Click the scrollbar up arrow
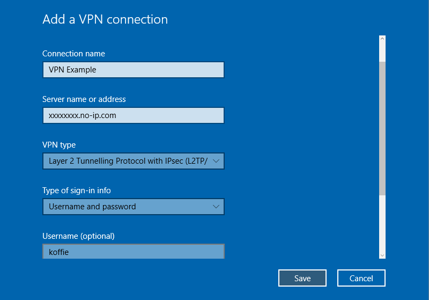 click(x=382, y=39)
